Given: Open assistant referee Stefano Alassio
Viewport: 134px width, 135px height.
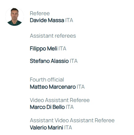Looking at the screenshot, I should coord(49,61).
